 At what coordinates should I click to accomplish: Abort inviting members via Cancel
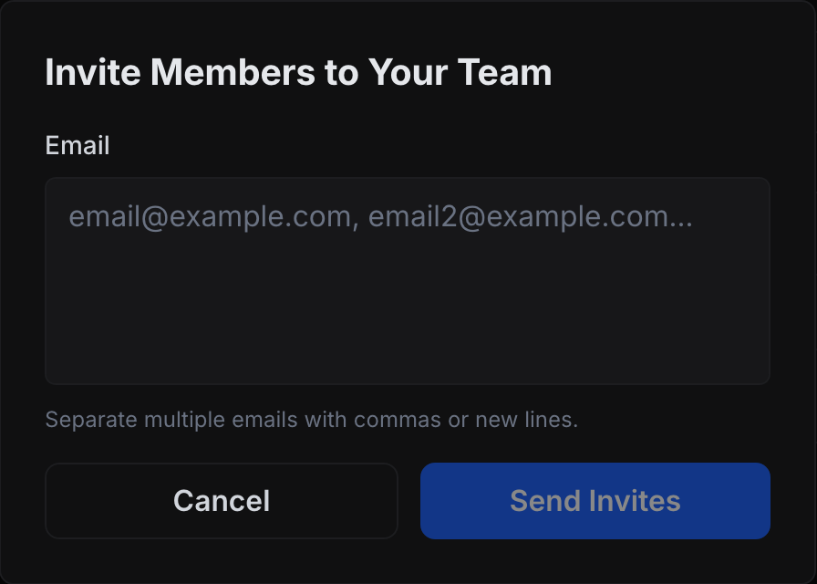point(222,501)
